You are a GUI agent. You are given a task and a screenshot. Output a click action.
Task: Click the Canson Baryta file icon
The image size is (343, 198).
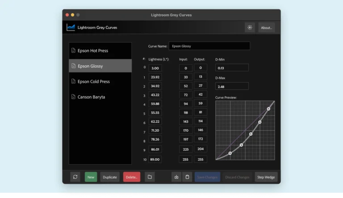(x=74, y=97)
